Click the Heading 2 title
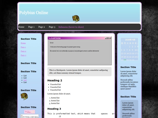158x118 pixels. click(55, 80)
